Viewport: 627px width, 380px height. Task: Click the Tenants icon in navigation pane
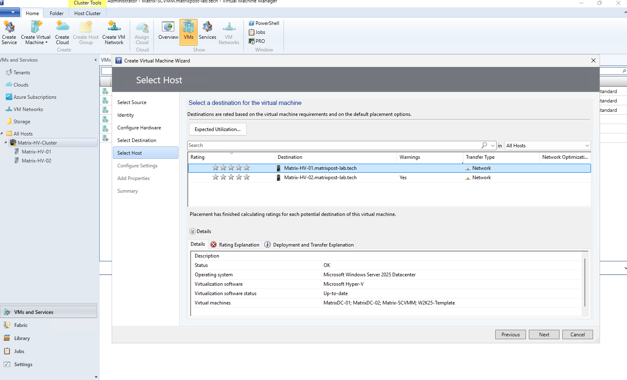9,73
